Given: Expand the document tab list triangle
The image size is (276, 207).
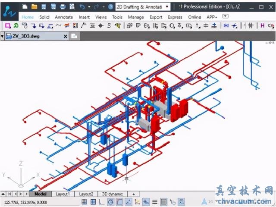Looking at the screenshot, I should pyautogui.click(x=2, y=36).
